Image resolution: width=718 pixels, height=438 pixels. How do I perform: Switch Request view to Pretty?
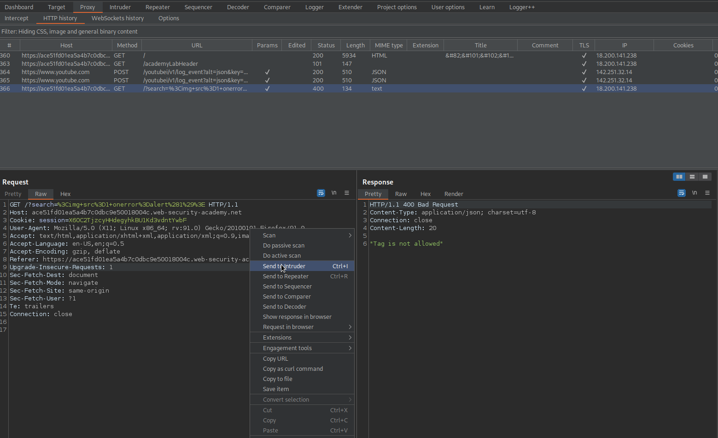point(13,194)
